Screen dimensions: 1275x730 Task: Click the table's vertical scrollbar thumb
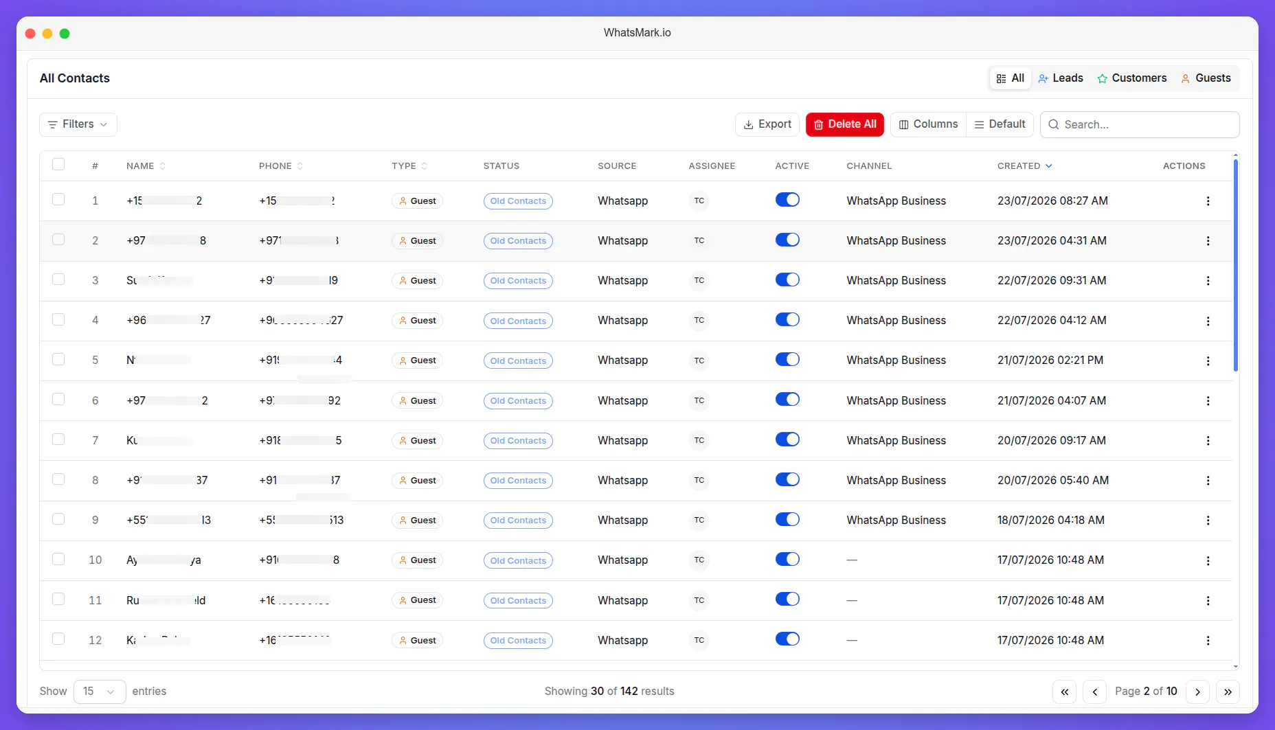(1235, 265)
